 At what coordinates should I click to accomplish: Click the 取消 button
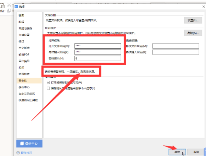coord(196,152)
